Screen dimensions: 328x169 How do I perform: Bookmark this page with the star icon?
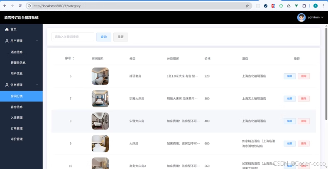click(247, 6)
